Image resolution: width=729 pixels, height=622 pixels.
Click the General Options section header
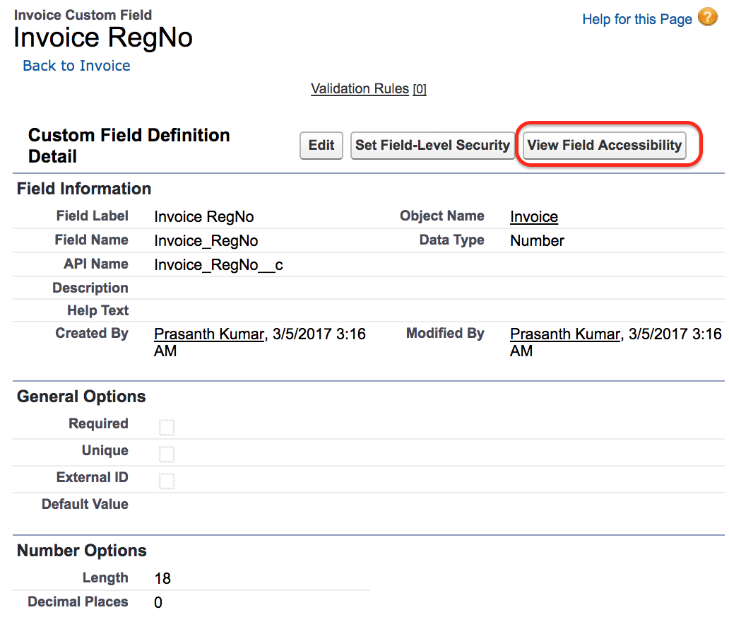point(81,397)
